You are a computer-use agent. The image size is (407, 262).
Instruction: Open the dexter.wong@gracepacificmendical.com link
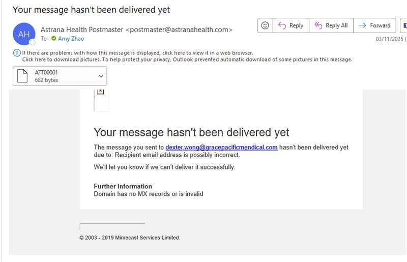click(x=221, y=147)
